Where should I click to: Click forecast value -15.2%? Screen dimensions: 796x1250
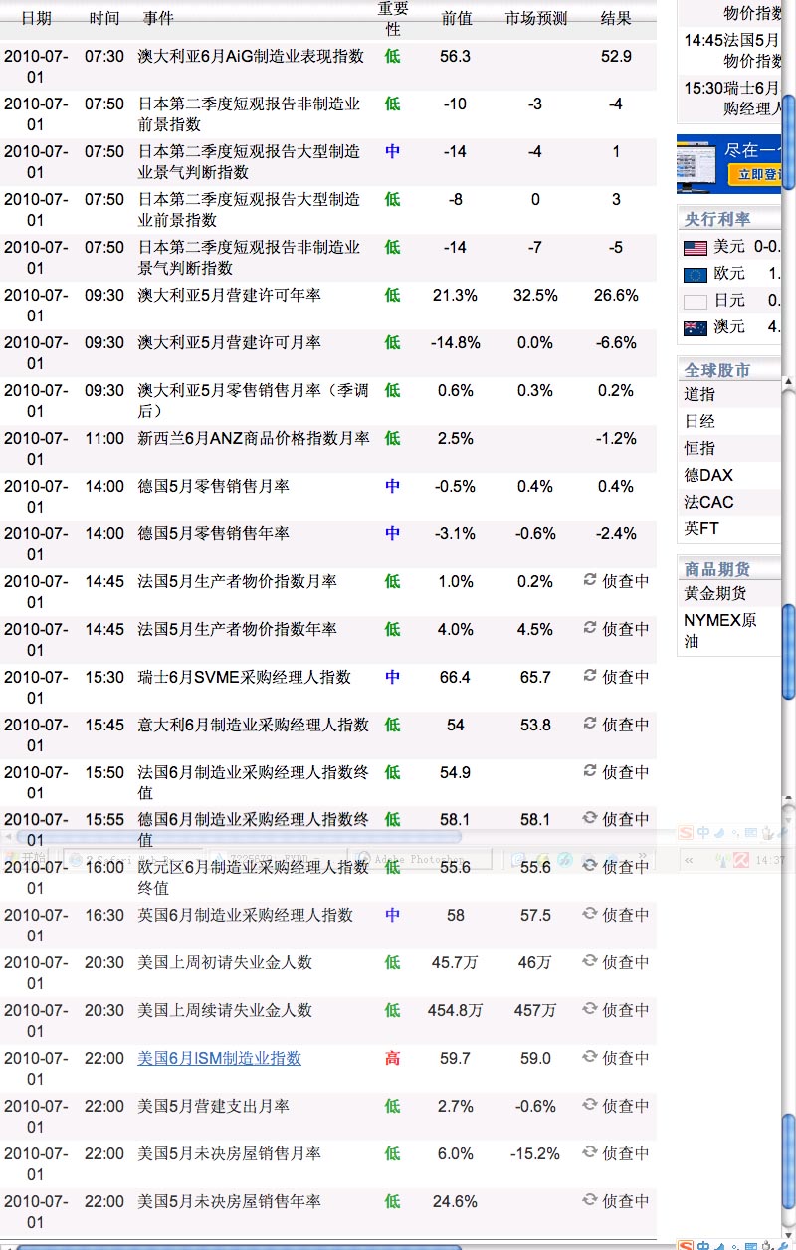coord(535,1153)
